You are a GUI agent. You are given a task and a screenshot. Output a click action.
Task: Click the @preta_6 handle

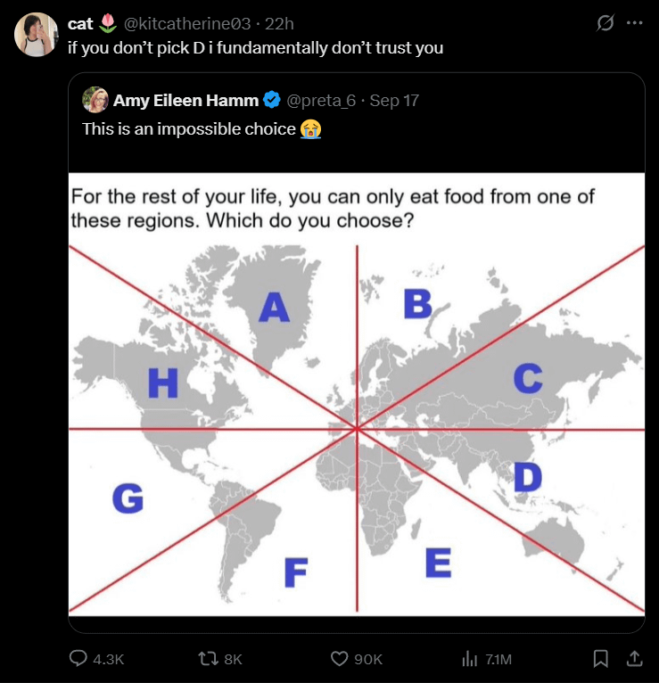321,100
